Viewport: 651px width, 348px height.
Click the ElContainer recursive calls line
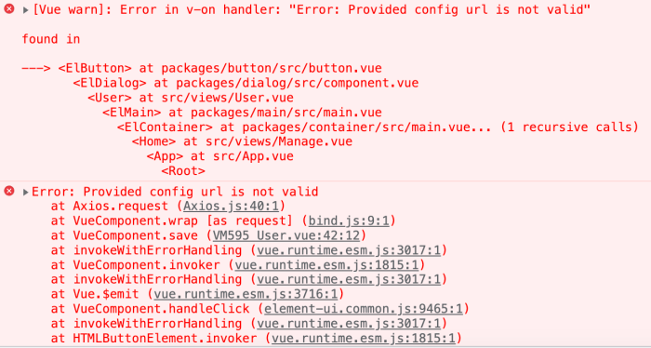(x=378, y=127)
